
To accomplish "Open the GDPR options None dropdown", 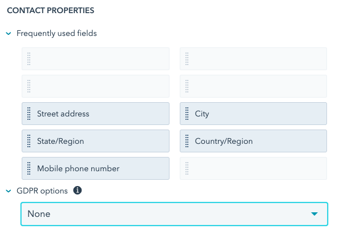I will tap(174, 214).
